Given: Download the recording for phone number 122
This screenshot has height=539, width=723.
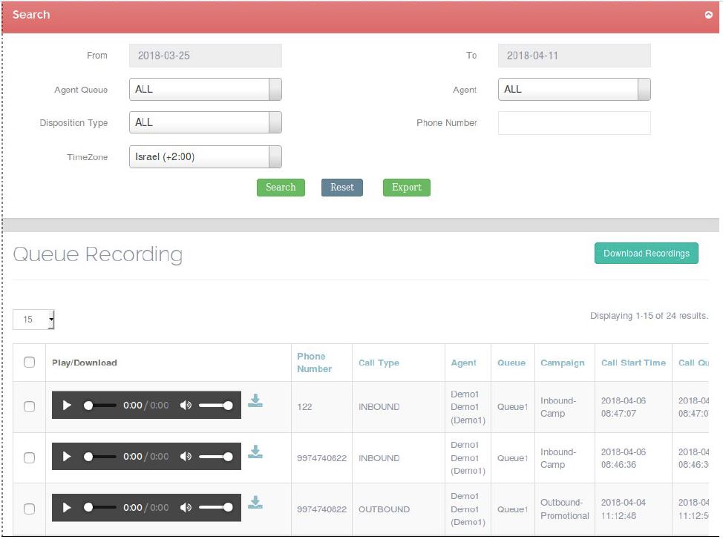Looking at the screenshot, I should click(x=255, y=401).
